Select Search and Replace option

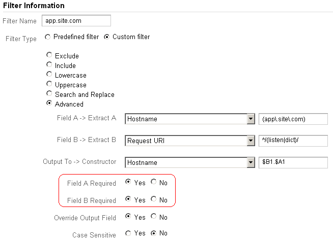coord(49,94)
